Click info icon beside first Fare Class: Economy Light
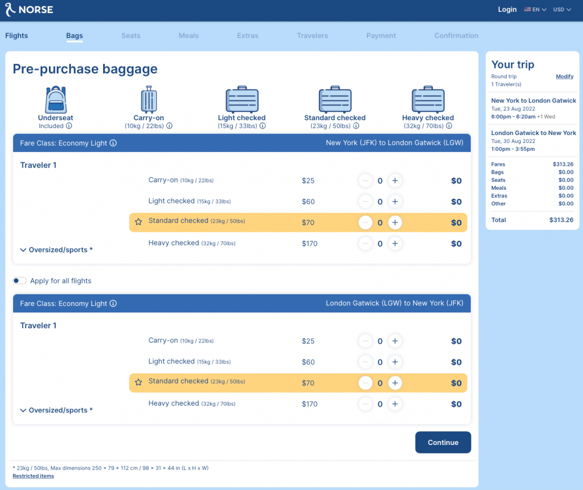Screen dimensions: 583x490 coord(113,144)
